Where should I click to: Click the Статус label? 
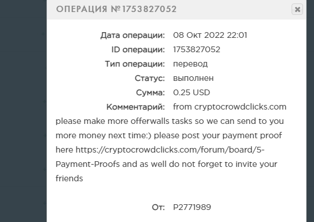pos(150,79)
